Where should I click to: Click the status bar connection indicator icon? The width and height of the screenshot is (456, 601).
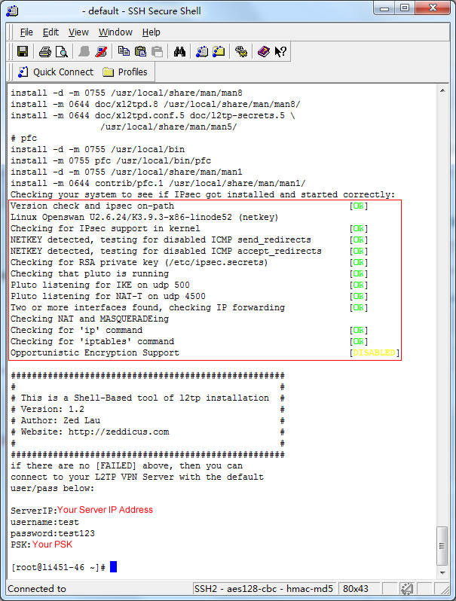coord(406,588)
